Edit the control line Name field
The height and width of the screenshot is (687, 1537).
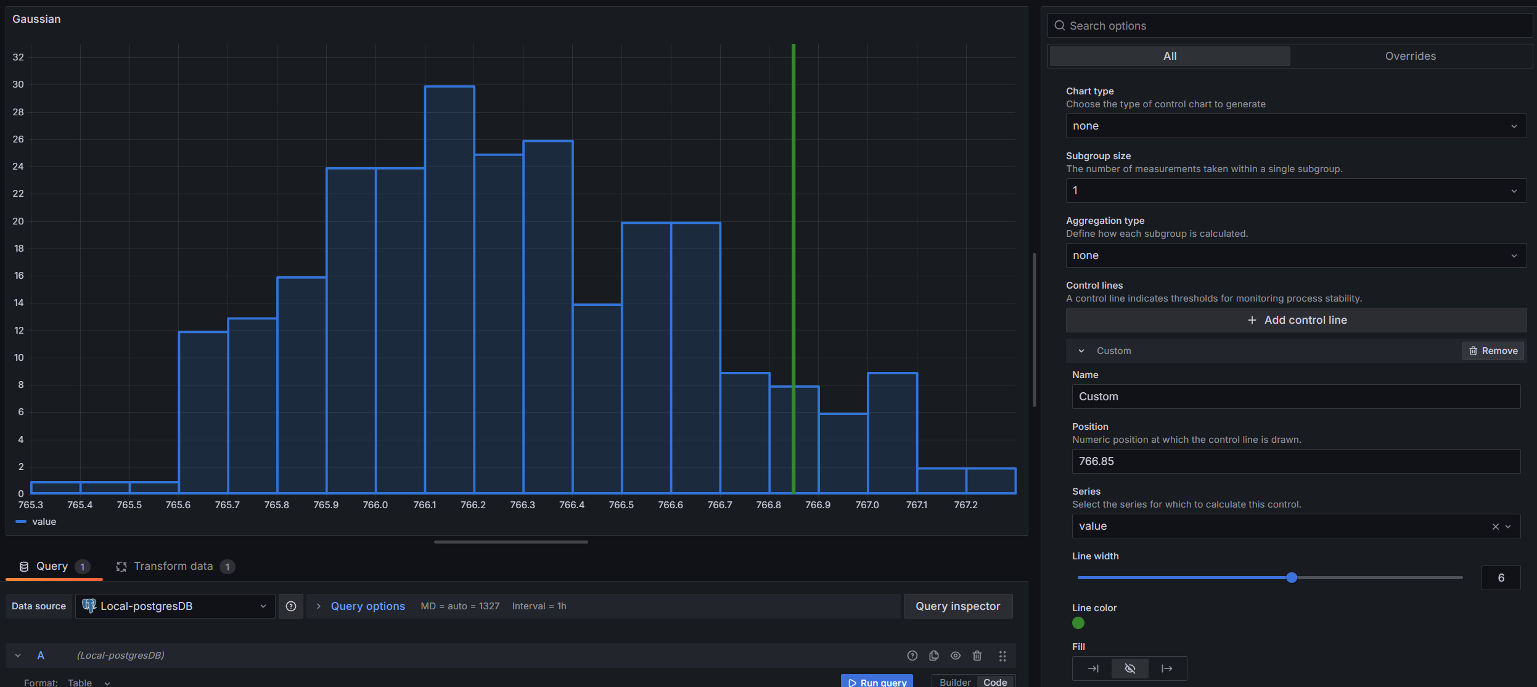click(x=1296, y=397)
